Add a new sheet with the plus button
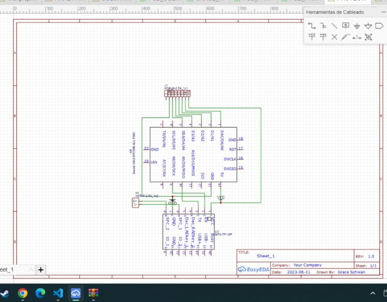387x302 pixels. click(x=41, y=270)
